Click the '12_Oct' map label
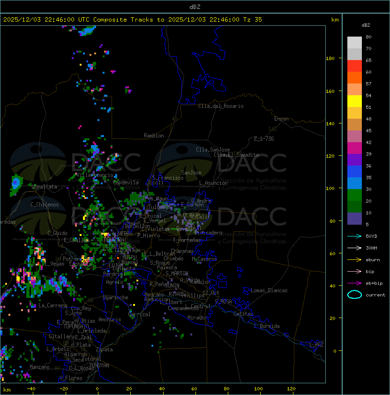 [x=211, y=293]
